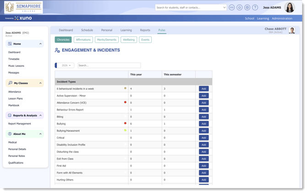Open the student search dropdown arrow
Screen dimensions: 307x193
pos(225,8)
